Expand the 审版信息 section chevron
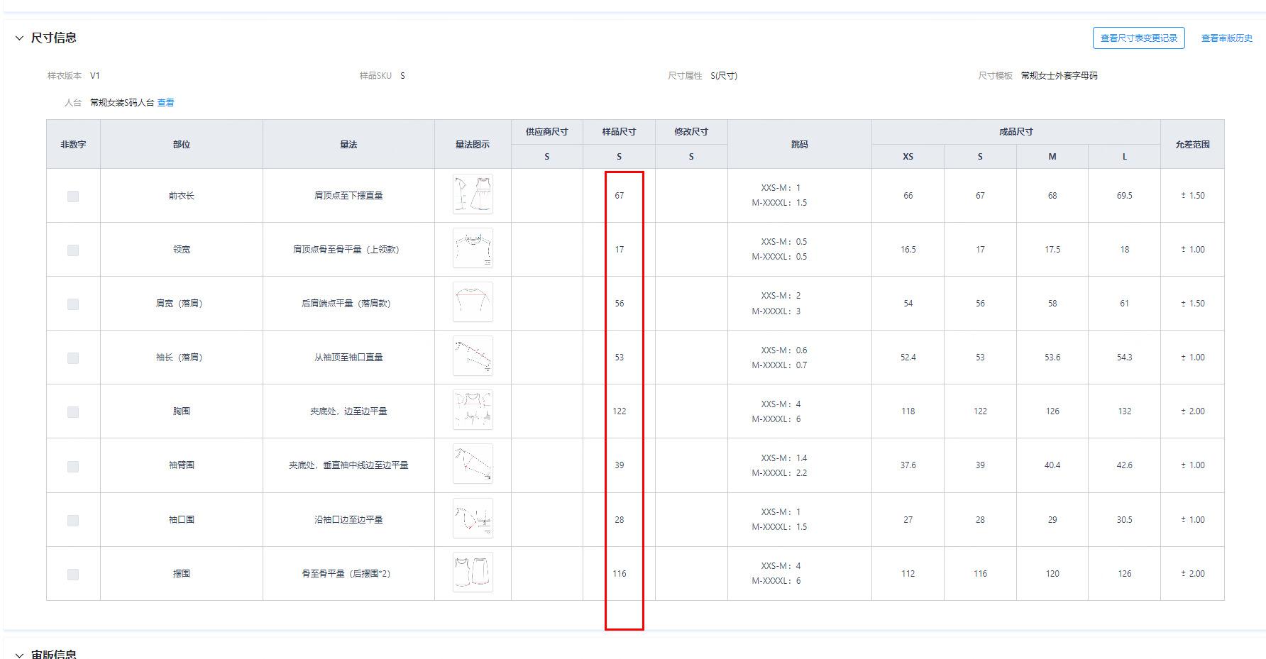Viewport: 1266px width, 659px height. click(19, 655)
